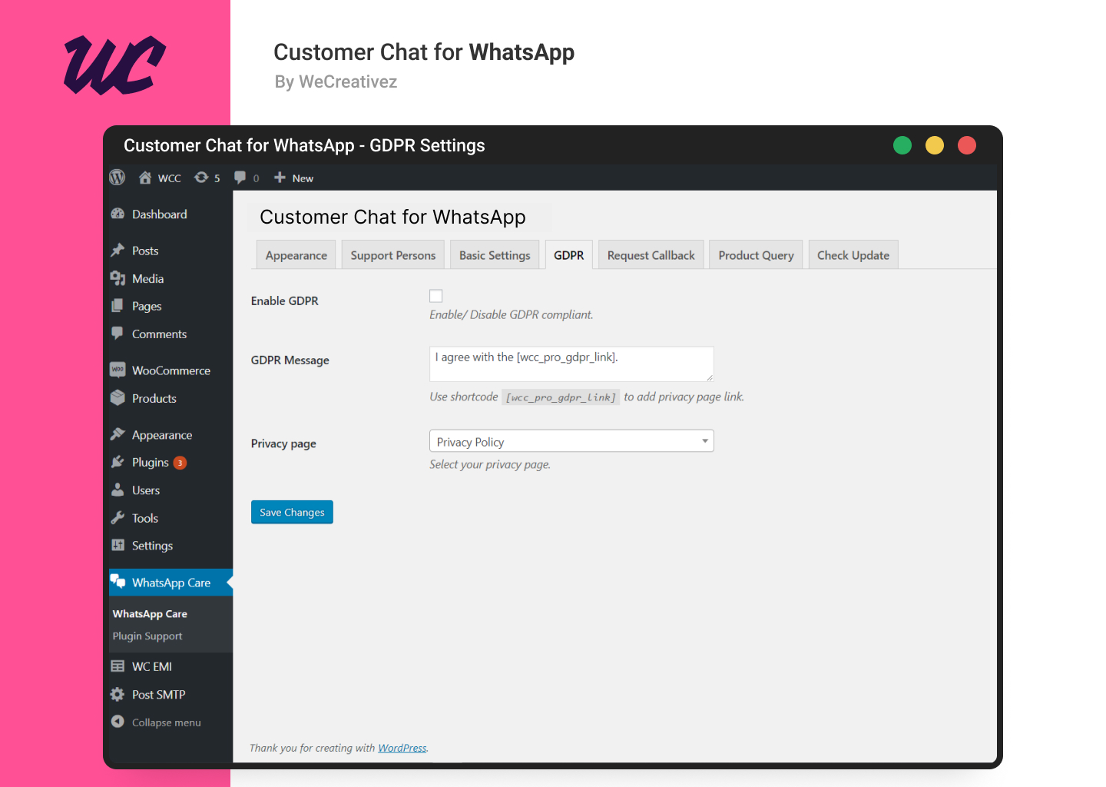Viewport: 1106px width, 787px height.
Task: Tick the Enable GDPR checkbox
Action: pyautogui.click(x=436, y=296)
